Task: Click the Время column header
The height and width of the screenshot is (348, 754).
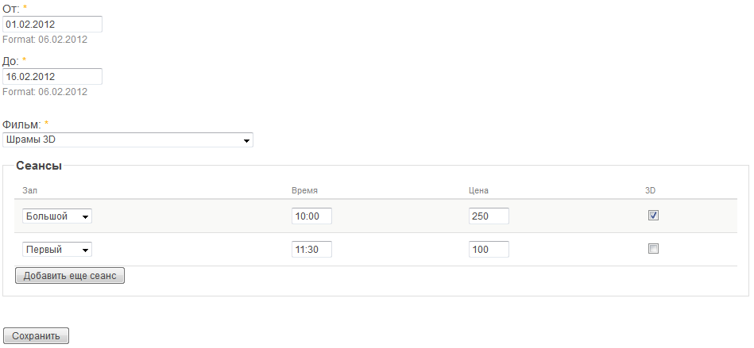Action: pos(304,190)
